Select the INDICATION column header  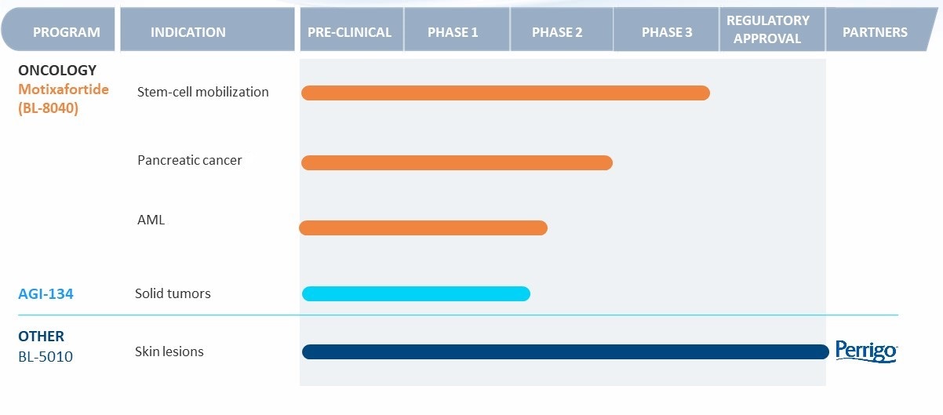[188, 32]
